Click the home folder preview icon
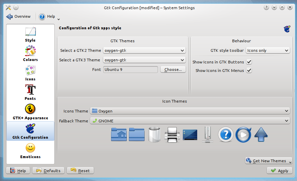The width and height of the screenshot is (297, 181). tap(119, 134)
